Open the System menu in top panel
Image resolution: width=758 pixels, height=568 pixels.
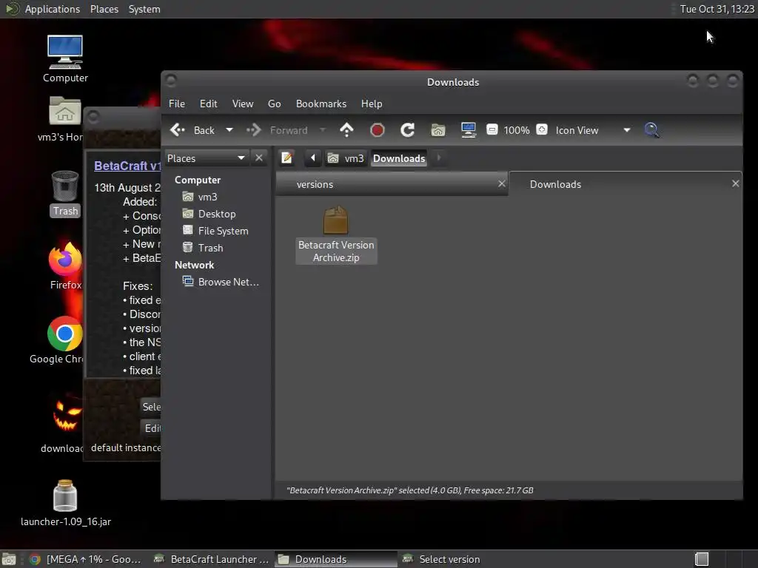coord(144,9)
